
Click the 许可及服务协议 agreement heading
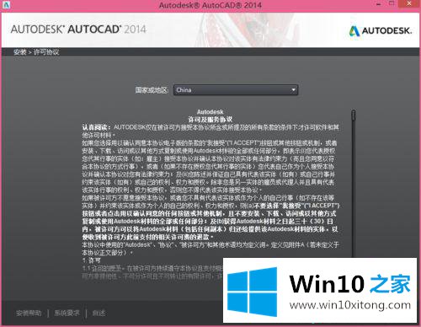[210, 120]
